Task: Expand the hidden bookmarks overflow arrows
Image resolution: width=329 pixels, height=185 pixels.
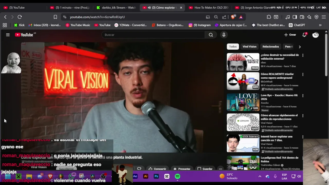Action: point(320,25)
